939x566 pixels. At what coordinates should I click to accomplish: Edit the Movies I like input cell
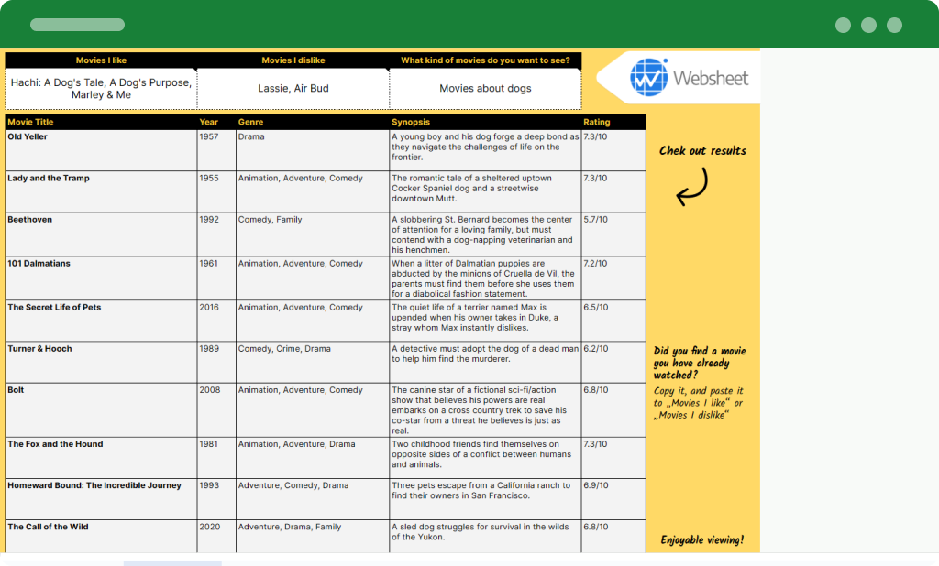coord(101,89)
